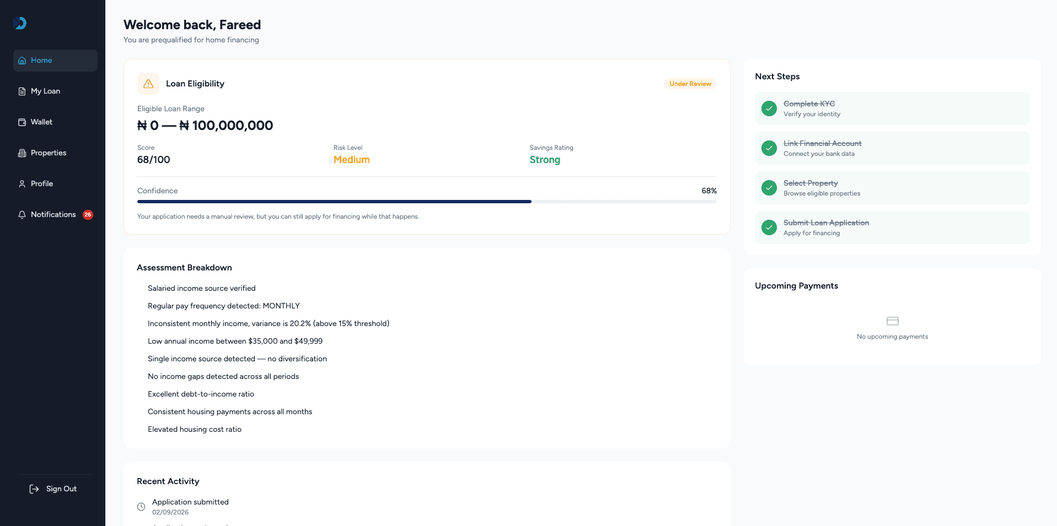This screenshot has width=1057, height=526.
Task: Click the clock icon beside Application submitted
Action: (141, 507)
